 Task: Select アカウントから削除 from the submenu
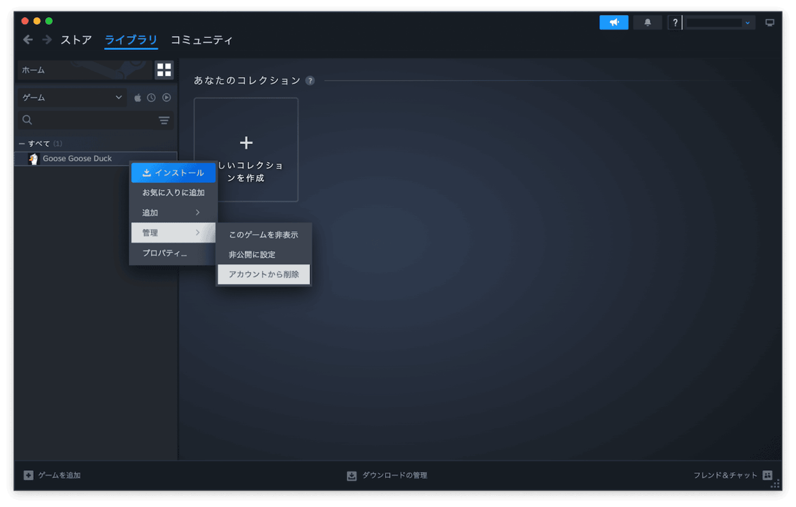[x=264, y=274]
